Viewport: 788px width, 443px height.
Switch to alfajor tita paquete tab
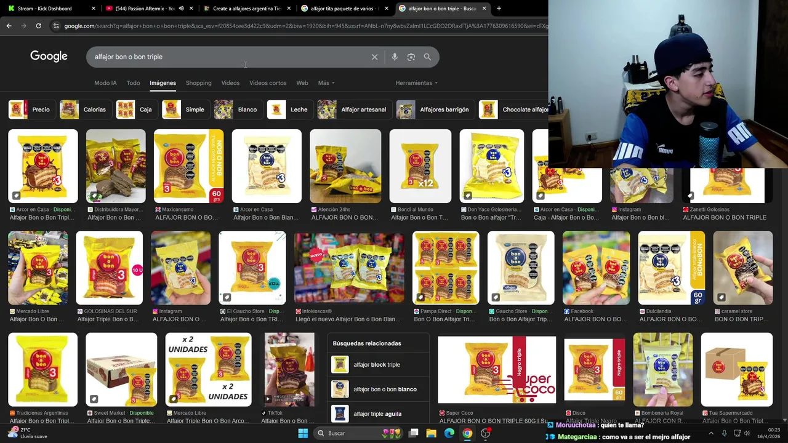(344, 9)
